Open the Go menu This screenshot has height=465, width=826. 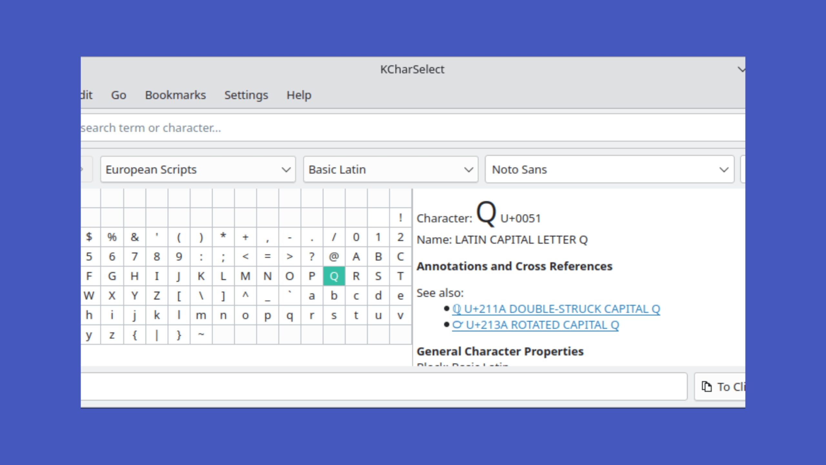click(118, 95)
